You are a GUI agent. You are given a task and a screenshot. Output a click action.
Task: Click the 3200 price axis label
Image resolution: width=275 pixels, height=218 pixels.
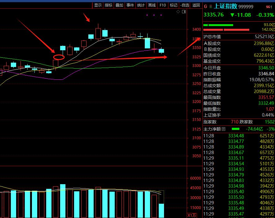click(x=197, y=102)
